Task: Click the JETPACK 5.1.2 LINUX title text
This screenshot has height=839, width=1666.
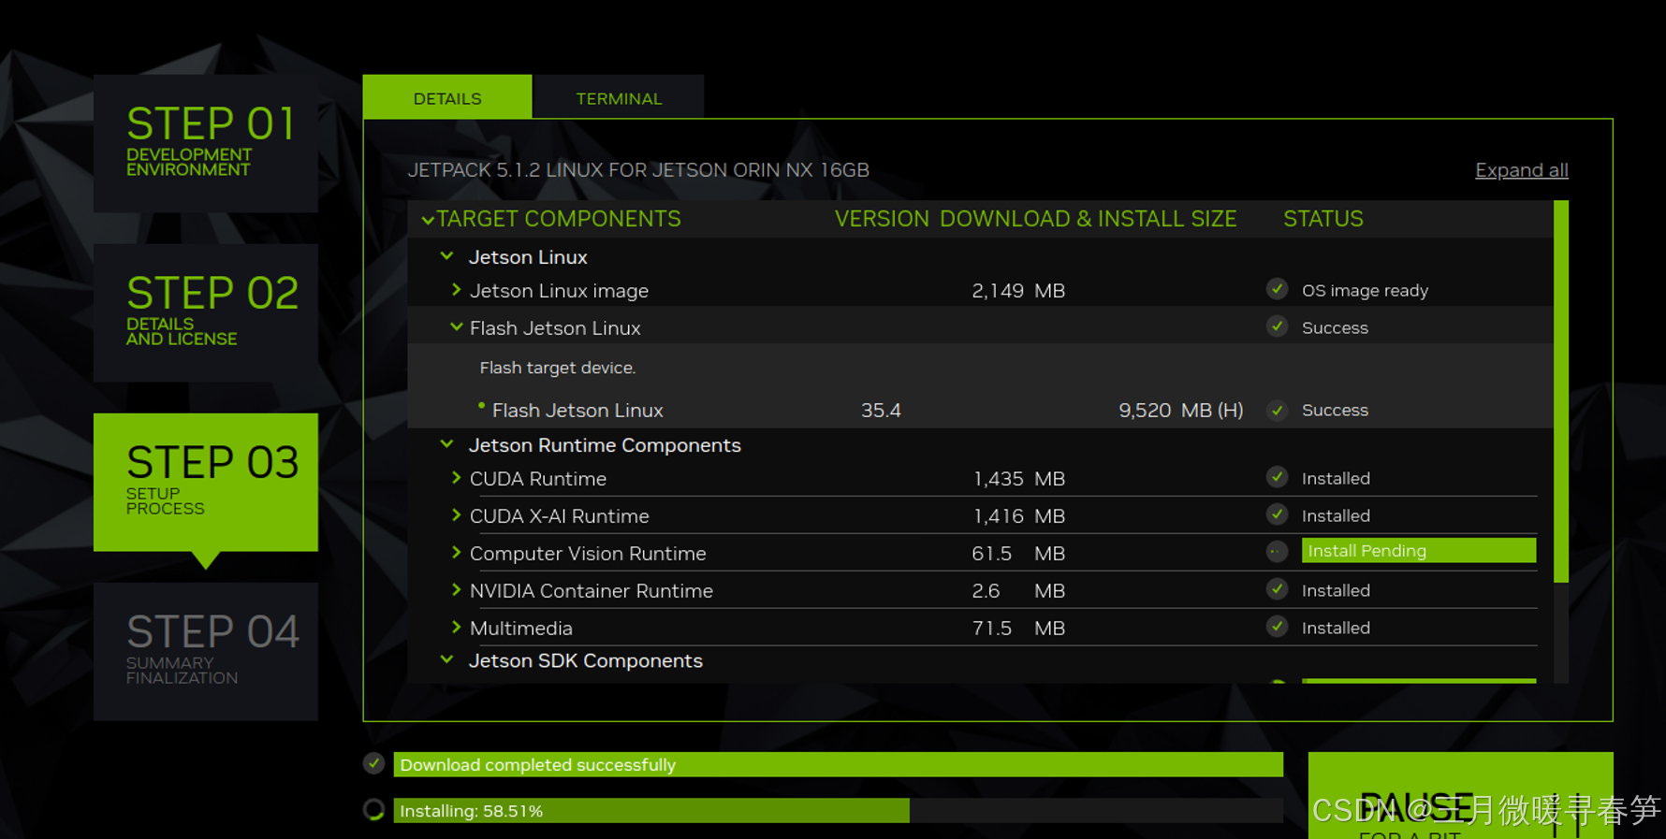Action: [638, 170]
